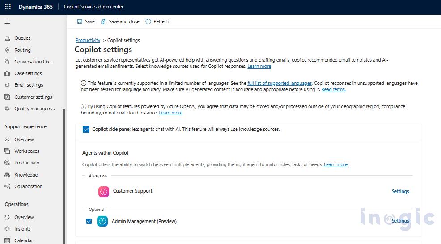Click the Save disk icon
This screenshot has width=441, height=244.
pyautogui.click(x=80, y=21)
